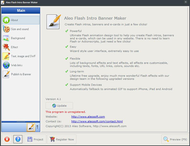
Task: Click the "Aleo Flash Intro Banner Maker" heading
Action: coord(95,18)
